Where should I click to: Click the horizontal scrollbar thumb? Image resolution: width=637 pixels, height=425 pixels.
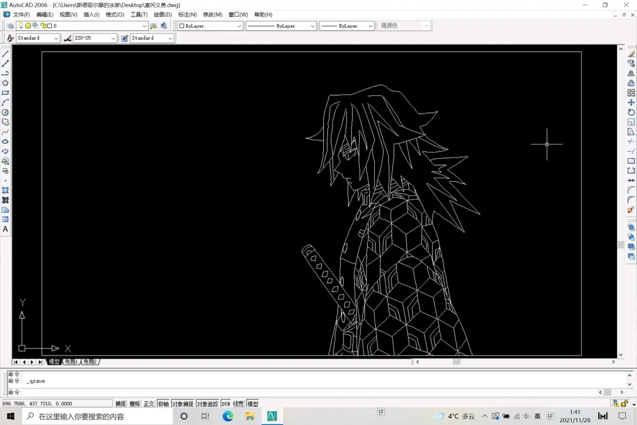point(456,361)
